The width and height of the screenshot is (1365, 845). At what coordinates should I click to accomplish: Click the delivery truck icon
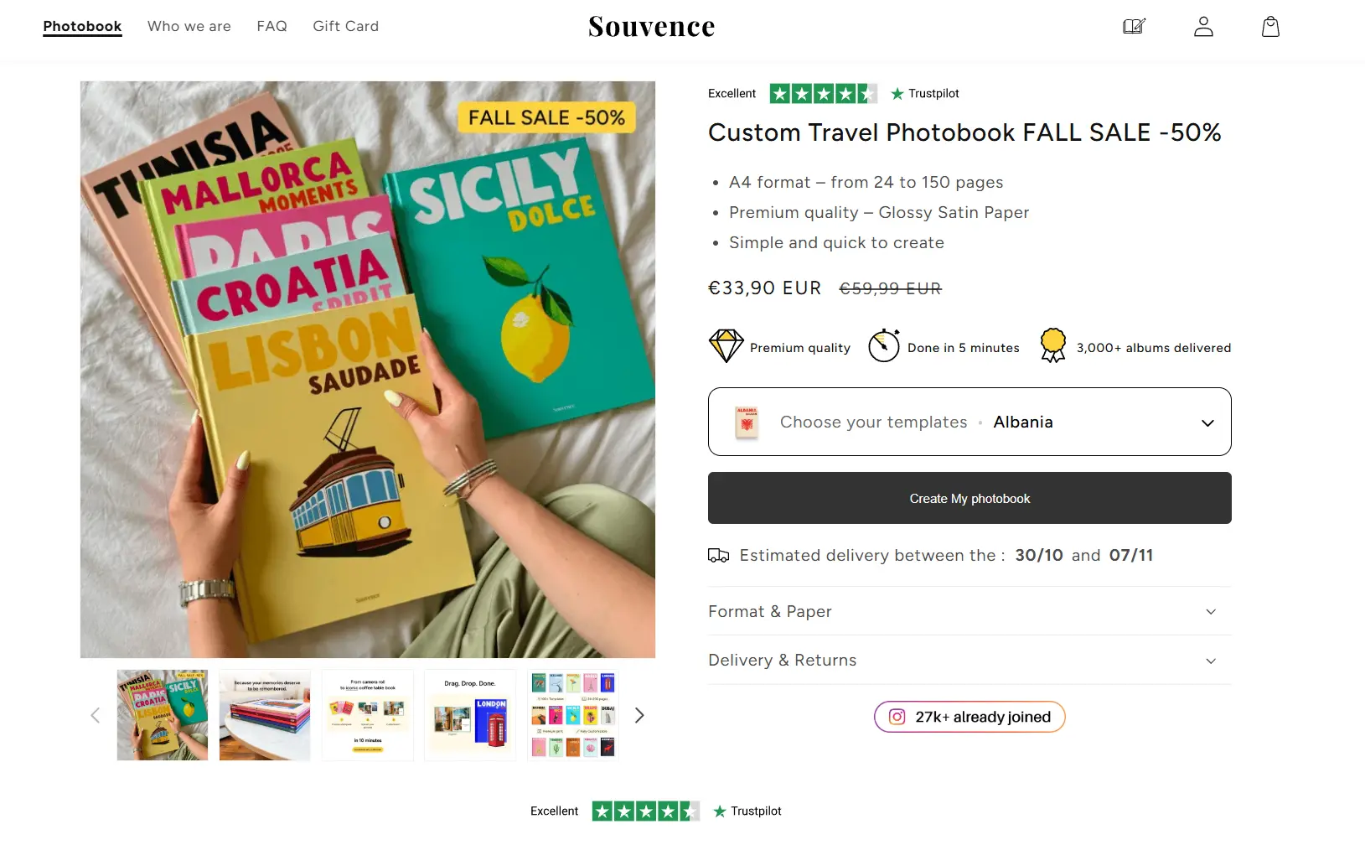pyautogui.click(x=718, y=554)
